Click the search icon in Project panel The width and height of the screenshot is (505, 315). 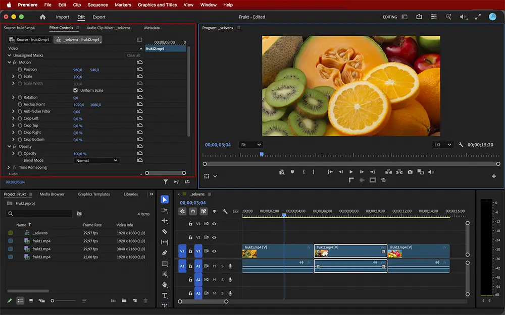[11, 214]
